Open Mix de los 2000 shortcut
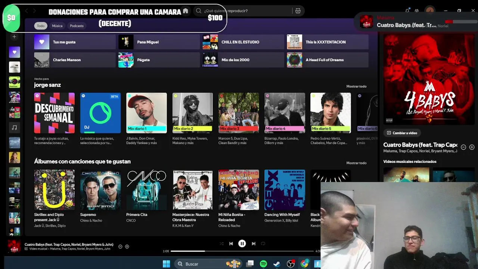Image resolution: width=478 pixels, height=269 pixels. (x=243, y=60)
